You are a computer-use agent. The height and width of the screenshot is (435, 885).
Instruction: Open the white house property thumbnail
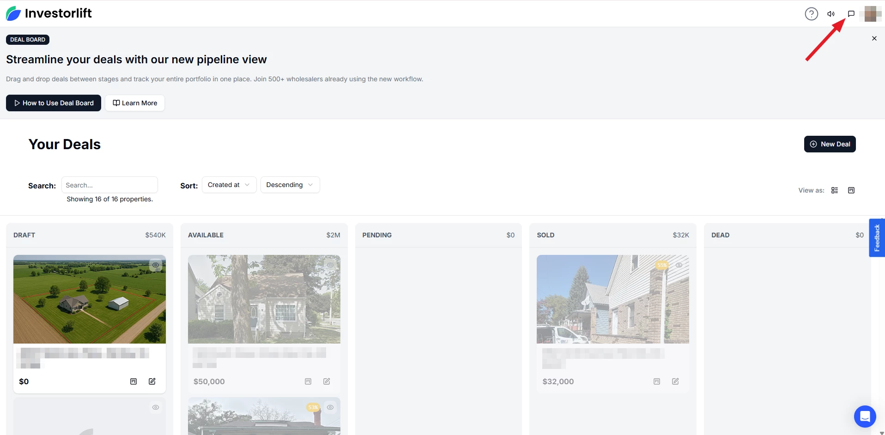pyautogui.click(x=264, y=299)
